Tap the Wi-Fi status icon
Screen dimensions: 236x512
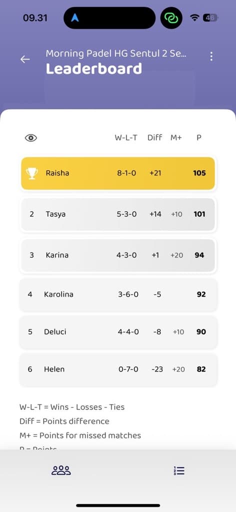point(195,18)
